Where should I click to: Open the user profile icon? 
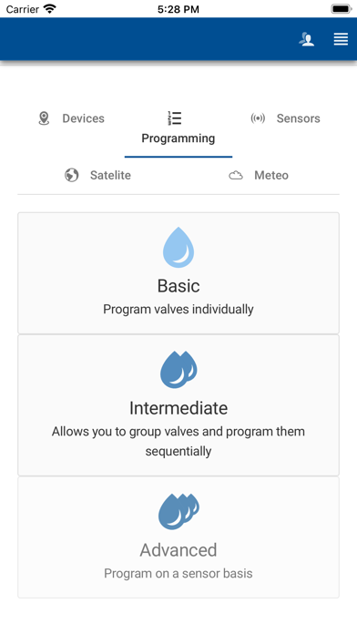[307, 39]
